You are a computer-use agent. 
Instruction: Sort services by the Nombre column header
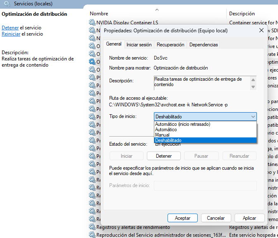pyautogui.click(x=99, y=14)
